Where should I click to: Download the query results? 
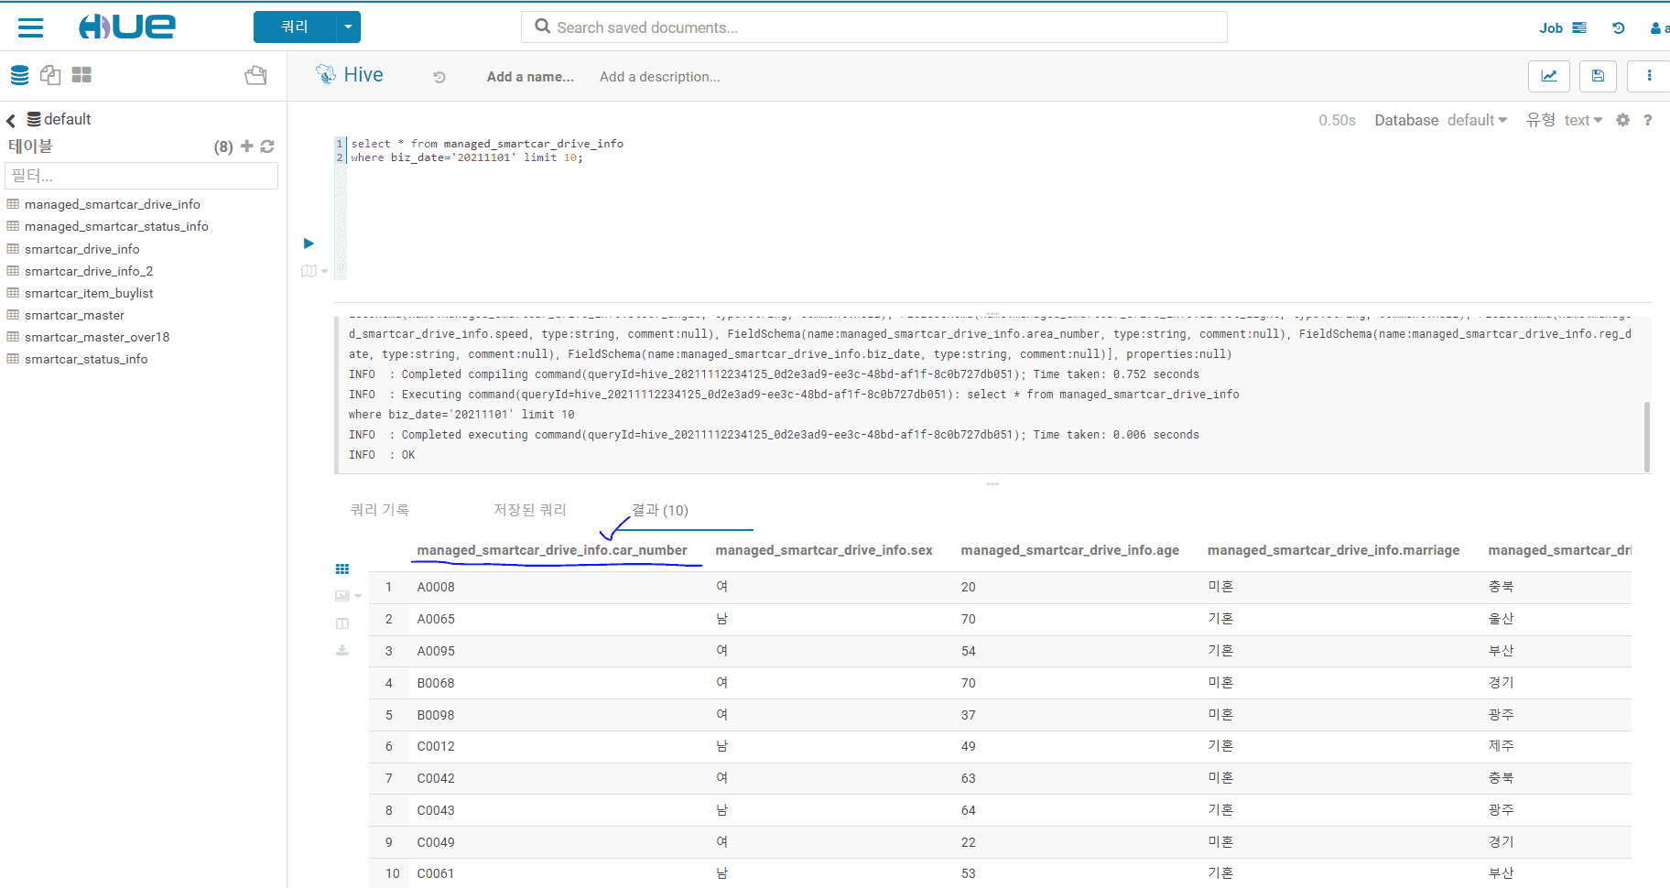(342, 650)
